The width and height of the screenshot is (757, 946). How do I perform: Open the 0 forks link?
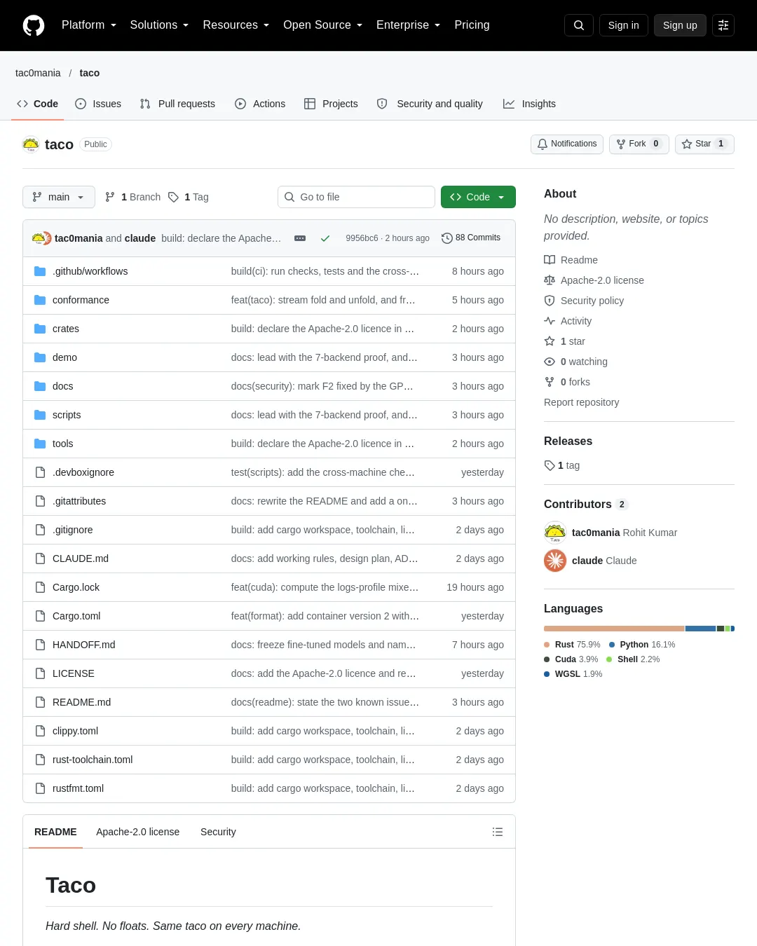[x=567, y=382]
